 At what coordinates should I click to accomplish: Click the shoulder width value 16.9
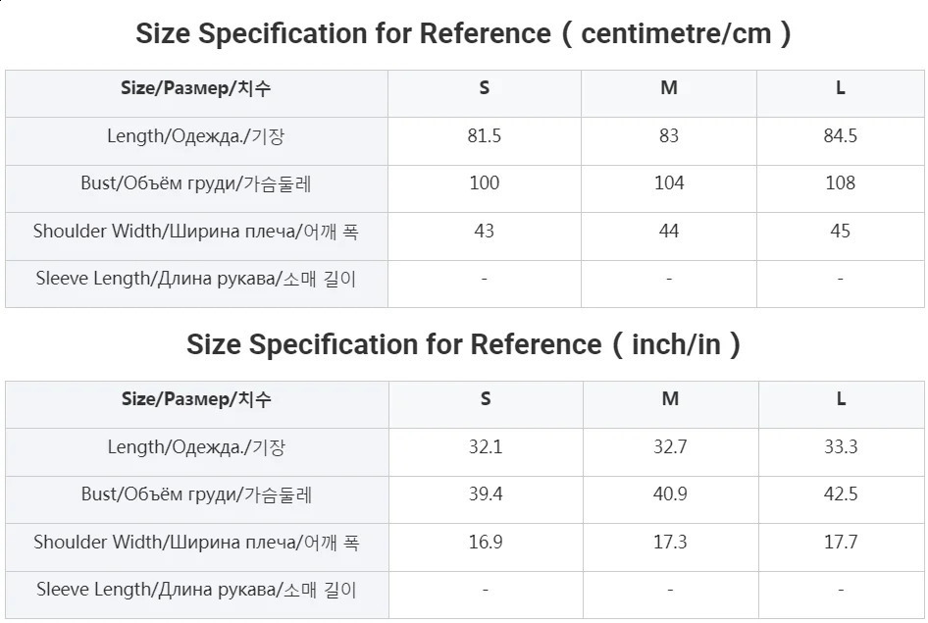(x=486, y=543)
